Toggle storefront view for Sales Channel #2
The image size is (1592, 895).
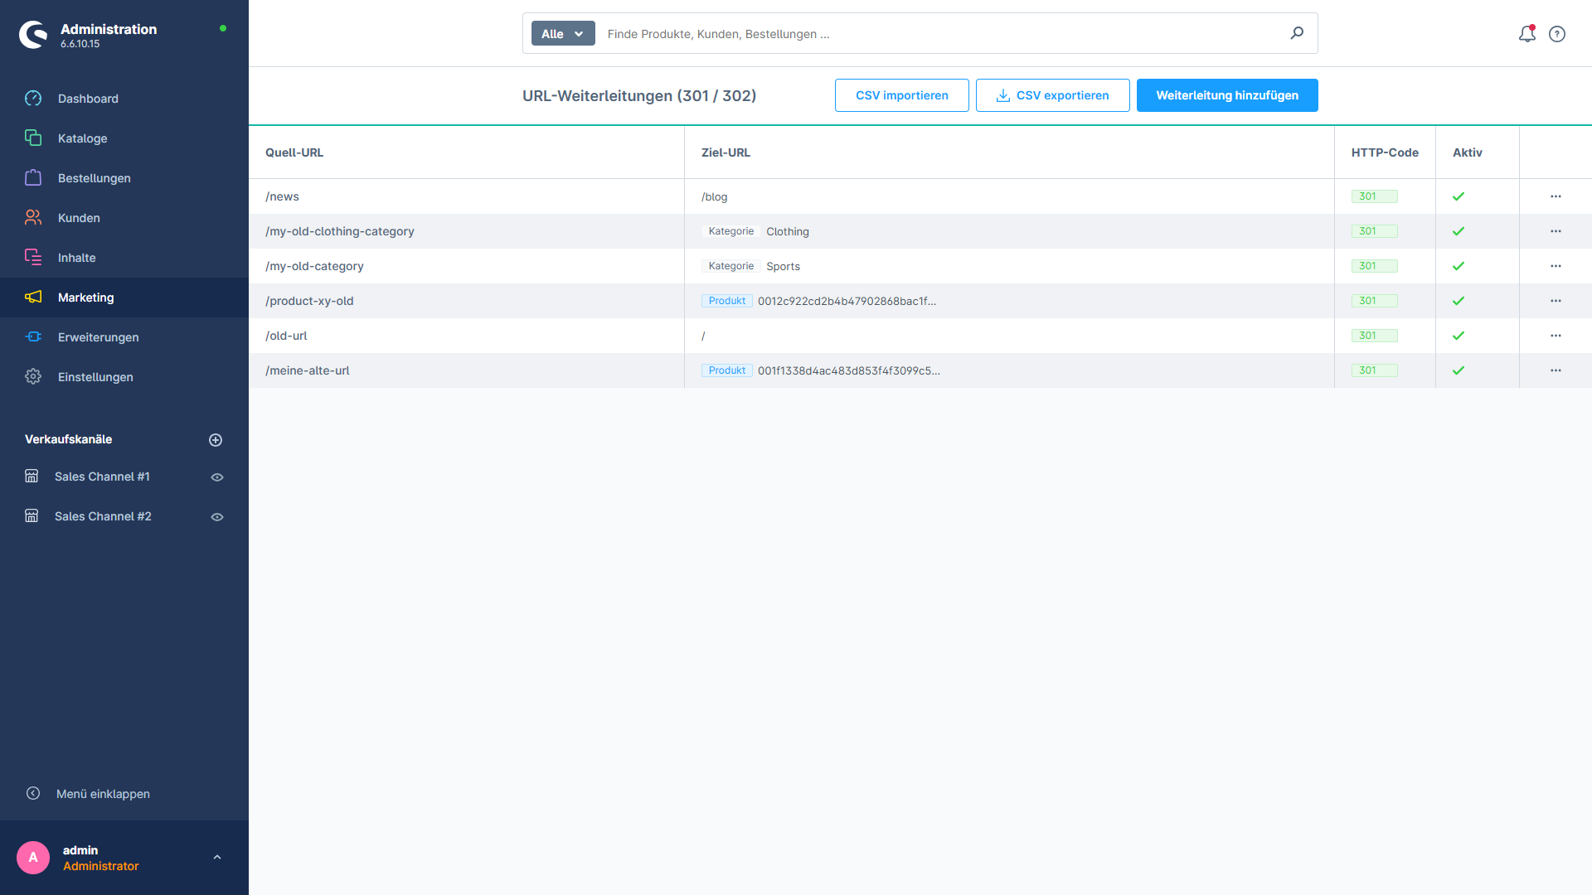point(217,517)
